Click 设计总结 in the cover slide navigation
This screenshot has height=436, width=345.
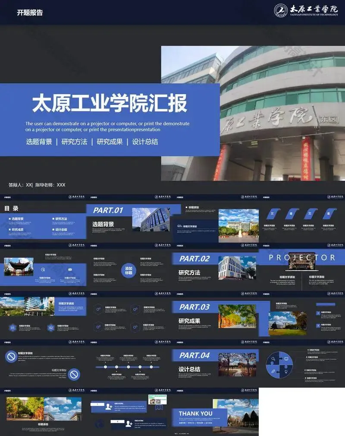click(x=145, y=142)
